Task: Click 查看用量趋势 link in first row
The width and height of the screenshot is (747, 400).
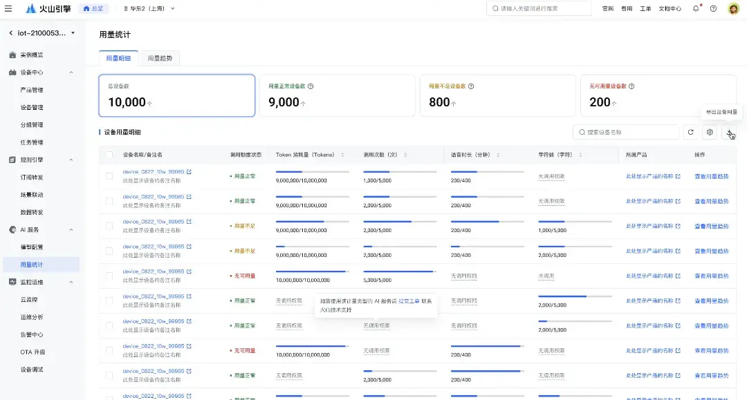Action: (711, 176)
